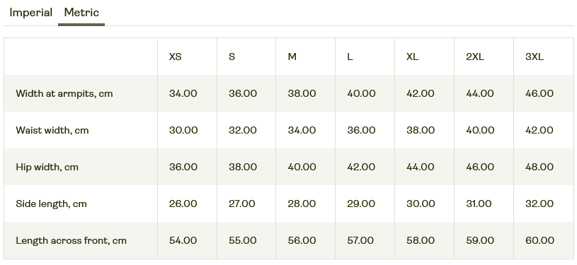Click the 48.00 hip width for 3XL
Image resolution: width=577 pixels, height=265 pixels.
pos(539,167)
